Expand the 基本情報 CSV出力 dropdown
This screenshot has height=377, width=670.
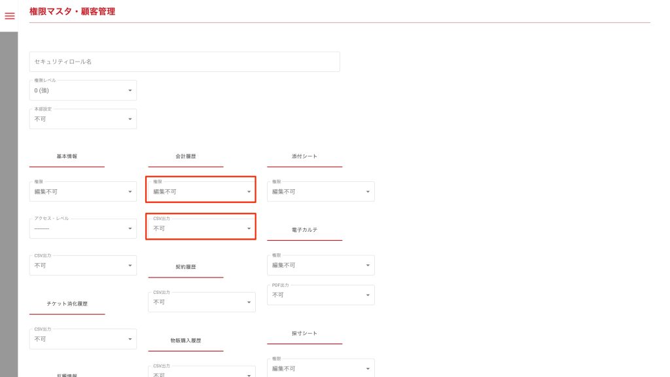tap(83, 266)
